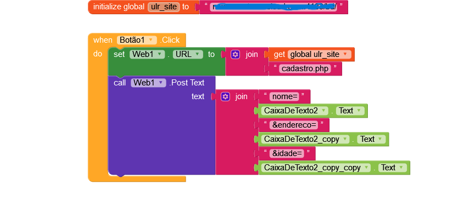The height and width of the screenshot is (207, 453).
Task: Click the &idade= text string field
Action: pyautogui.click(x=287, y=154)
